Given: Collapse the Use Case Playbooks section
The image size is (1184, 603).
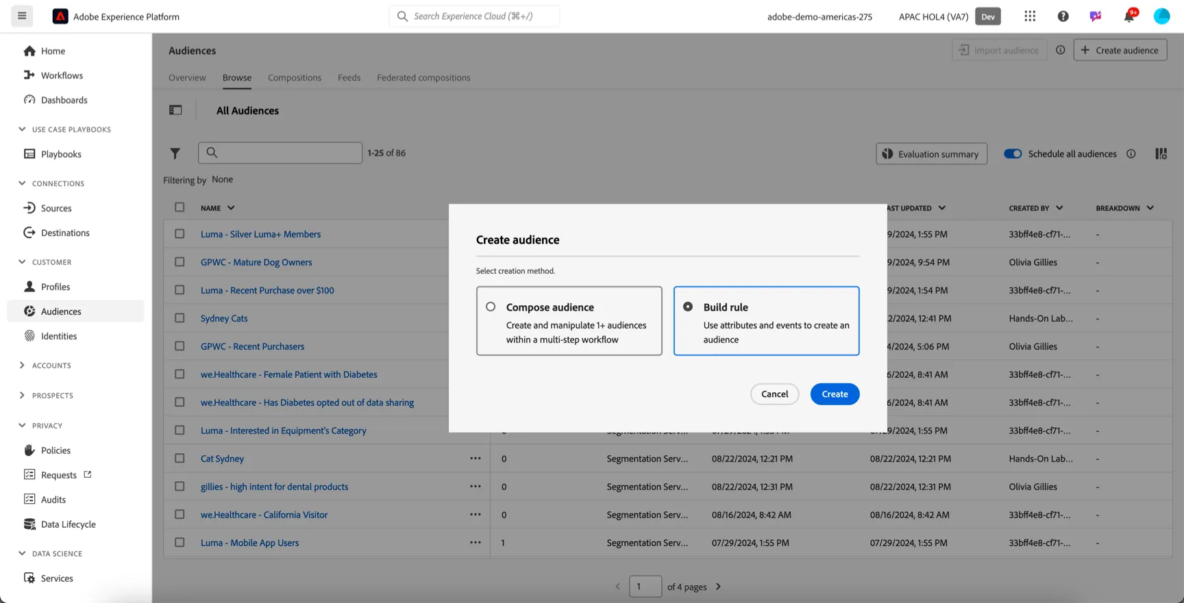Looking at the screenshot, I should [x=22, y=129].
